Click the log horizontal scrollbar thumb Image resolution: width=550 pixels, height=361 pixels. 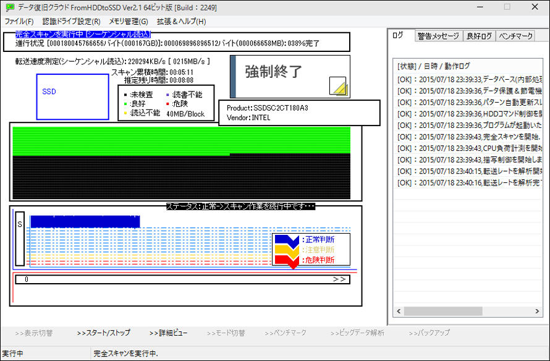tap(443, 311)
